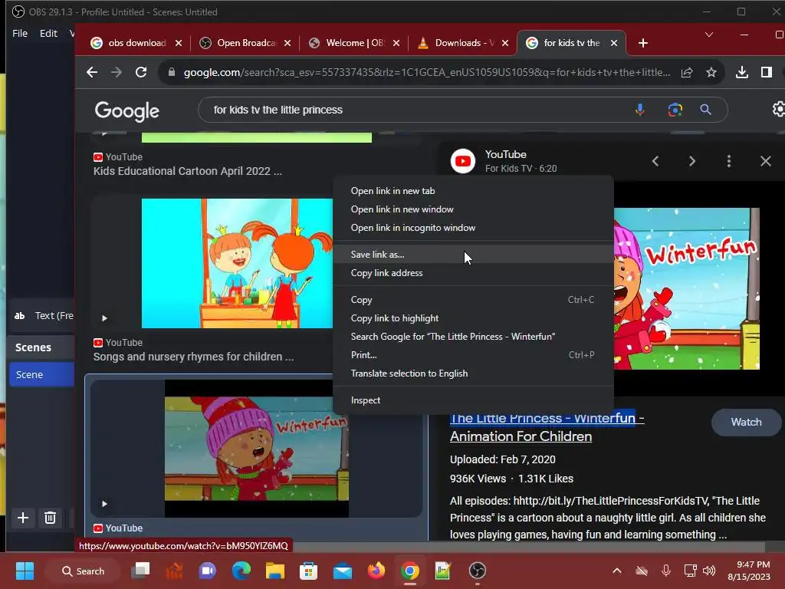This screenshot has width=785, height=589.
Task: Open Google Lens image search
Action: click(675, 110)
